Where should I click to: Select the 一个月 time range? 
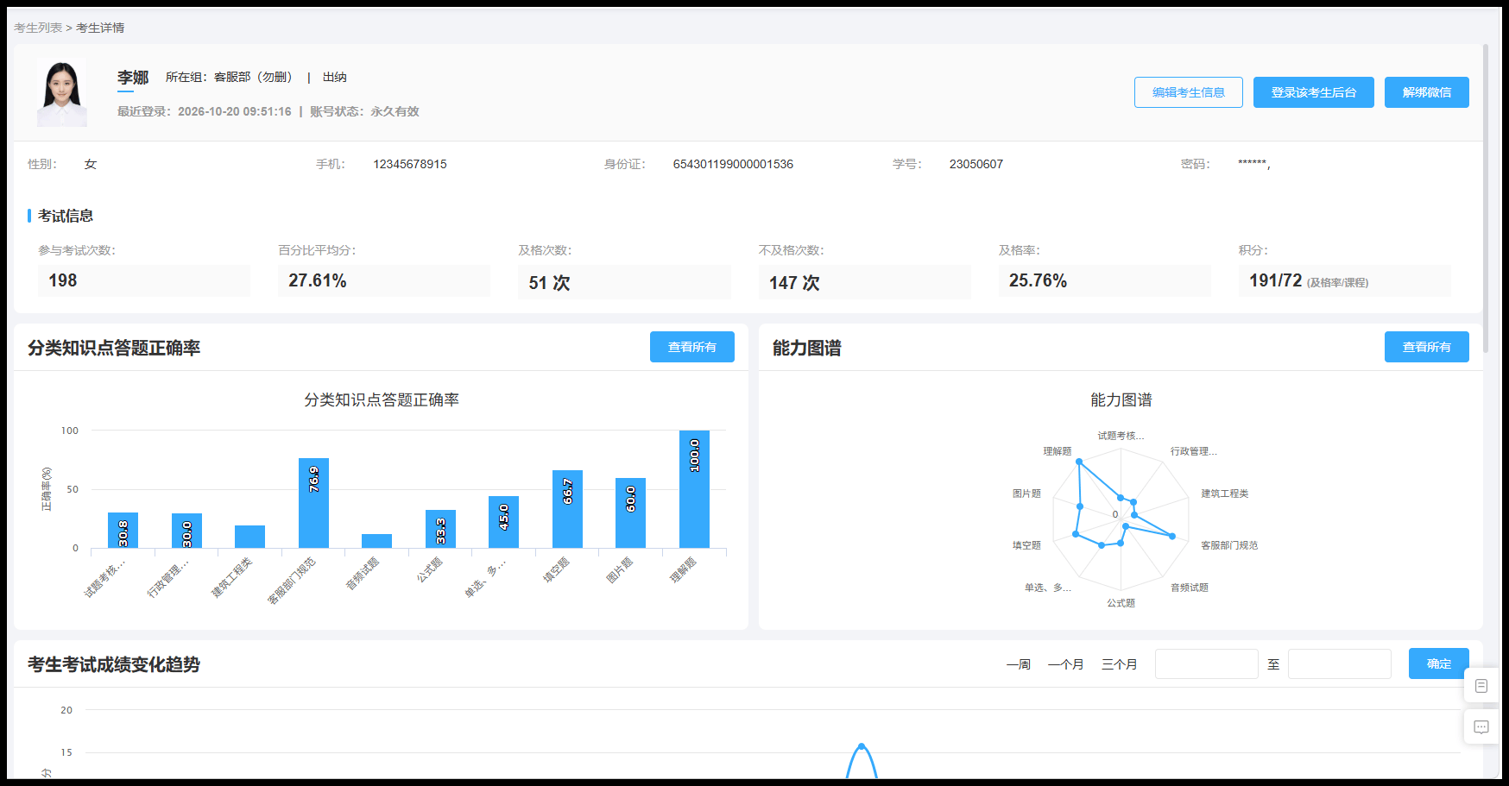point(1066,664)
